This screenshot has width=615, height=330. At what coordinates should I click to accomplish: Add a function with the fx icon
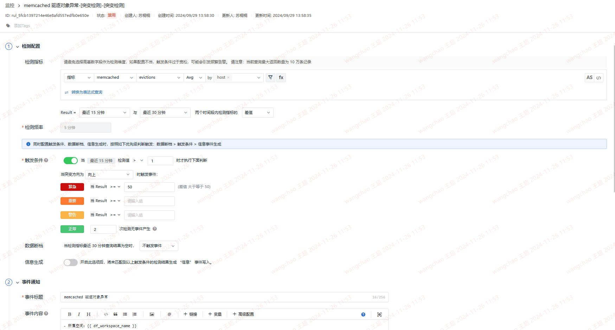coord(281,77)
